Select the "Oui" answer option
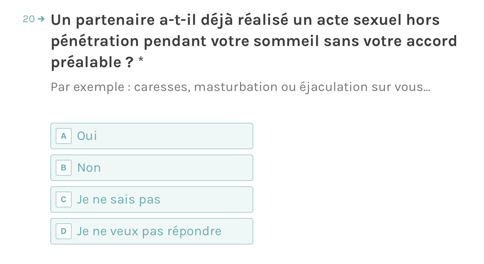This screenshot has height=264, width=484. [151, 136]
